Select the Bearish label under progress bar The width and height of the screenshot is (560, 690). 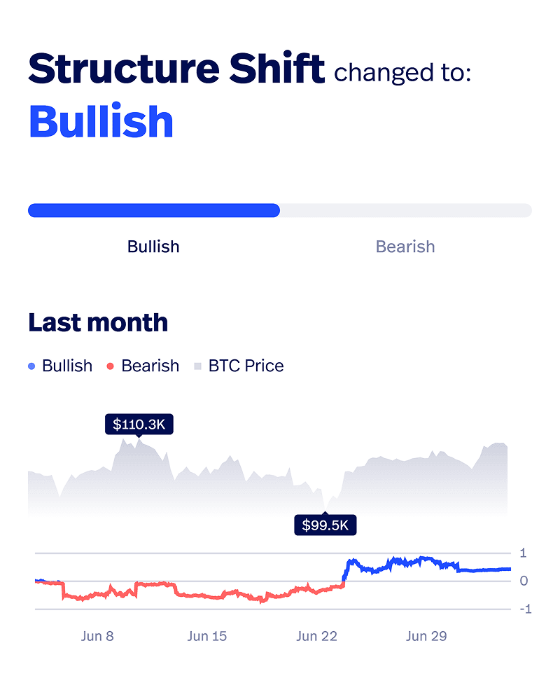[405, 247]
